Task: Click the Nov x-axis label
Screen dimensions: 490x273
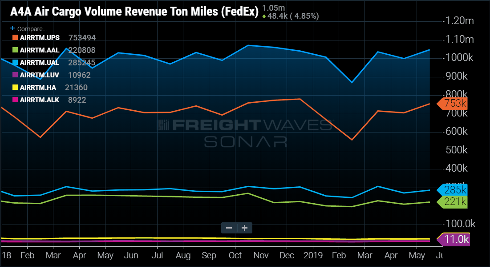Action: tap(261, 256)
